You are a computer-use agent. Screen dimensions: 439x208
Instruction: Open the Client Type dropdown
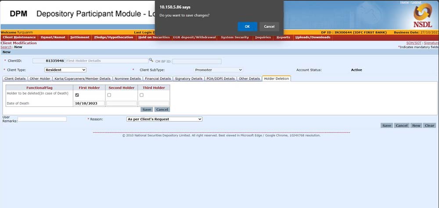(x=65, y=70)
